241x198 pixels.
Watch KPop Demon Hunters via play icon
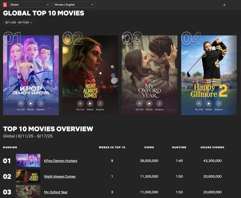[x=30, y=104]
